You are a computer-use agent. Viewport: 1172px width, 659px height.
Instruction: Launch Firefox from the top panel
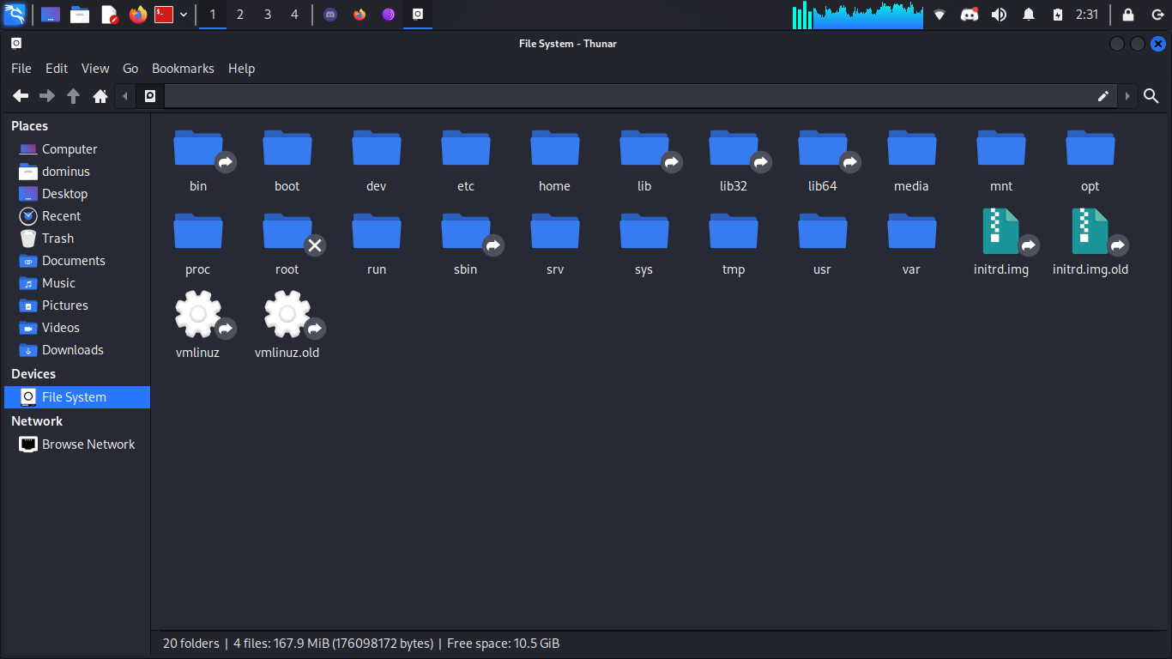138,15
